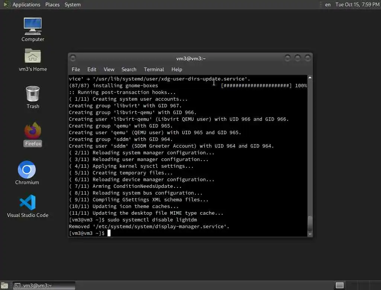Open the Terminal menu in the terminal window
Viewport: 381px width, 290px height.
click(154, 69)
